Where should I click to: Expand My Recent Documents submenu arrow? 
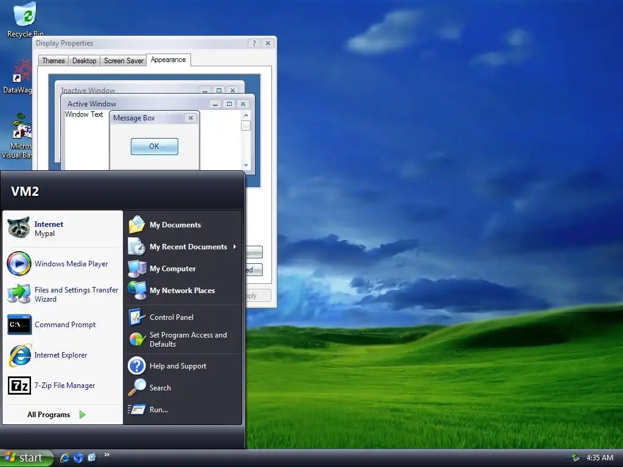tap(235, 247)
